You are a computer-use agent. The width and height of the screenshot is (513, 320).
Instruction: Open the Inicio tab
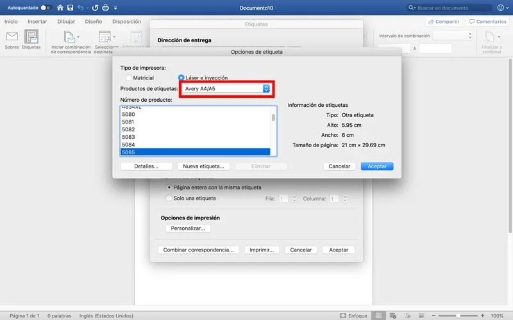tap(11, 21)
